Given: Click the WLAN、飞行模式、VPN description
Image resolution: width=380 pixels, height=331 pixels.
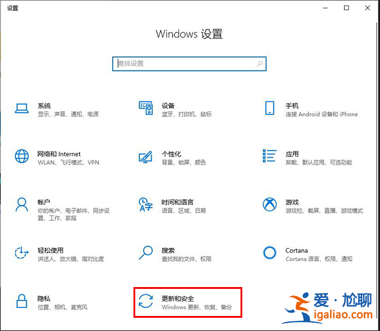Looking at the screenshot, I should coord(69,162).
